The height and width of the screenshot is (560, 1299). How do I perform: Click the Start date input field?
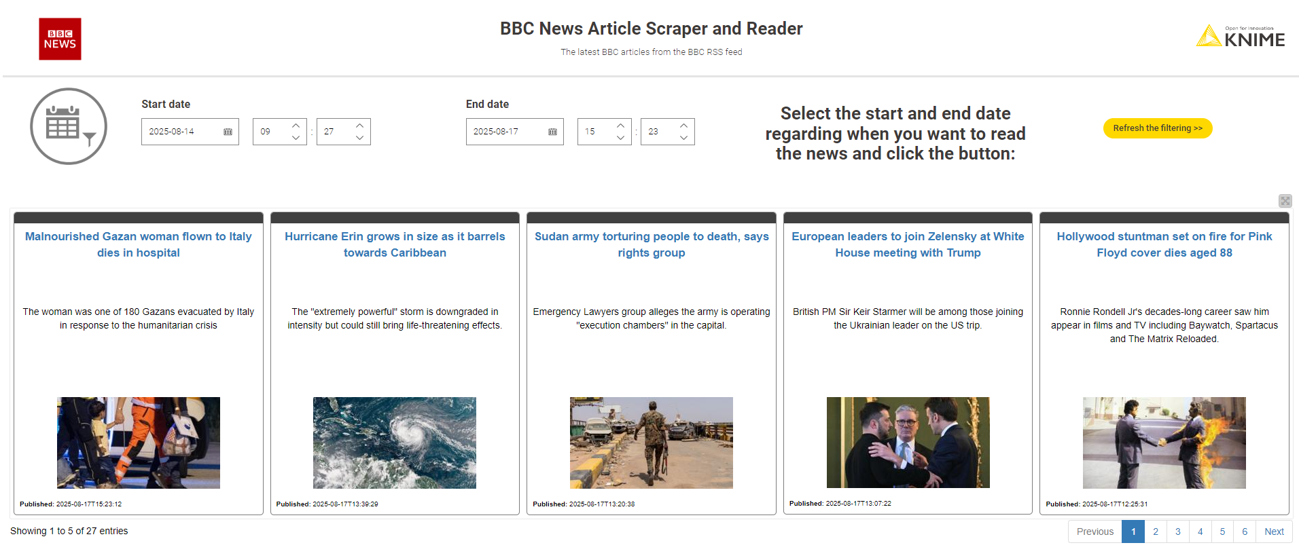(x=182, y=132)
